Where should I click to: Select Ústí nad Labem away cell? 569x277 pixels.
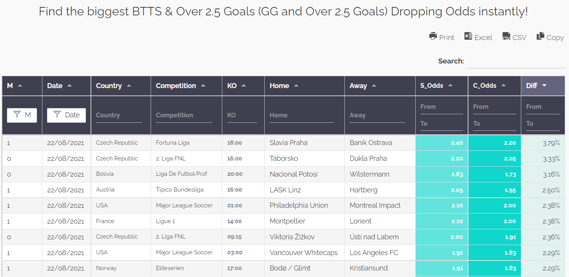click(x=380, y=237)
